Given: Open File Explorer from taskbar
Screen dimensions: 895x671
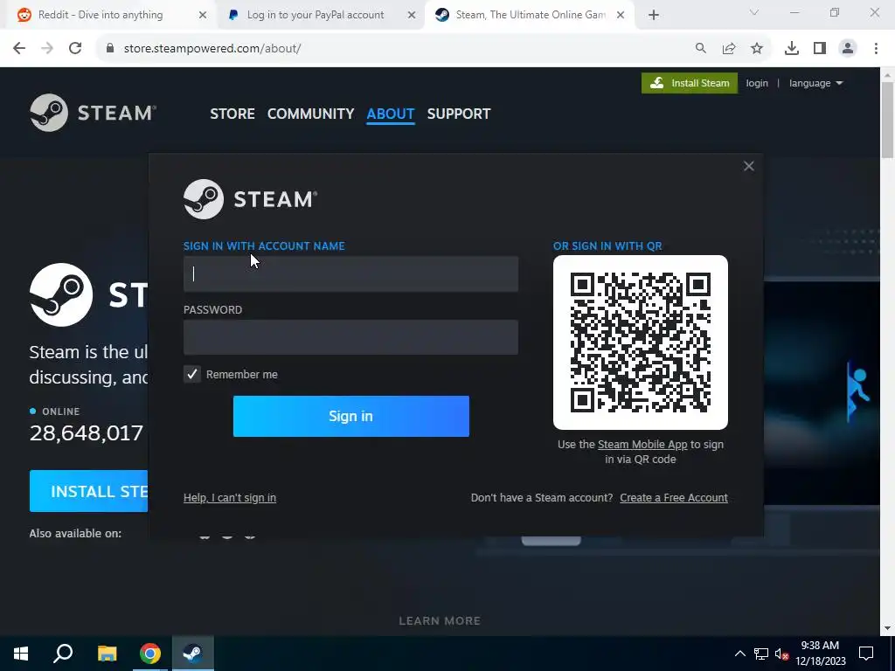Looking at the screenshot, I should click(107, 654).
